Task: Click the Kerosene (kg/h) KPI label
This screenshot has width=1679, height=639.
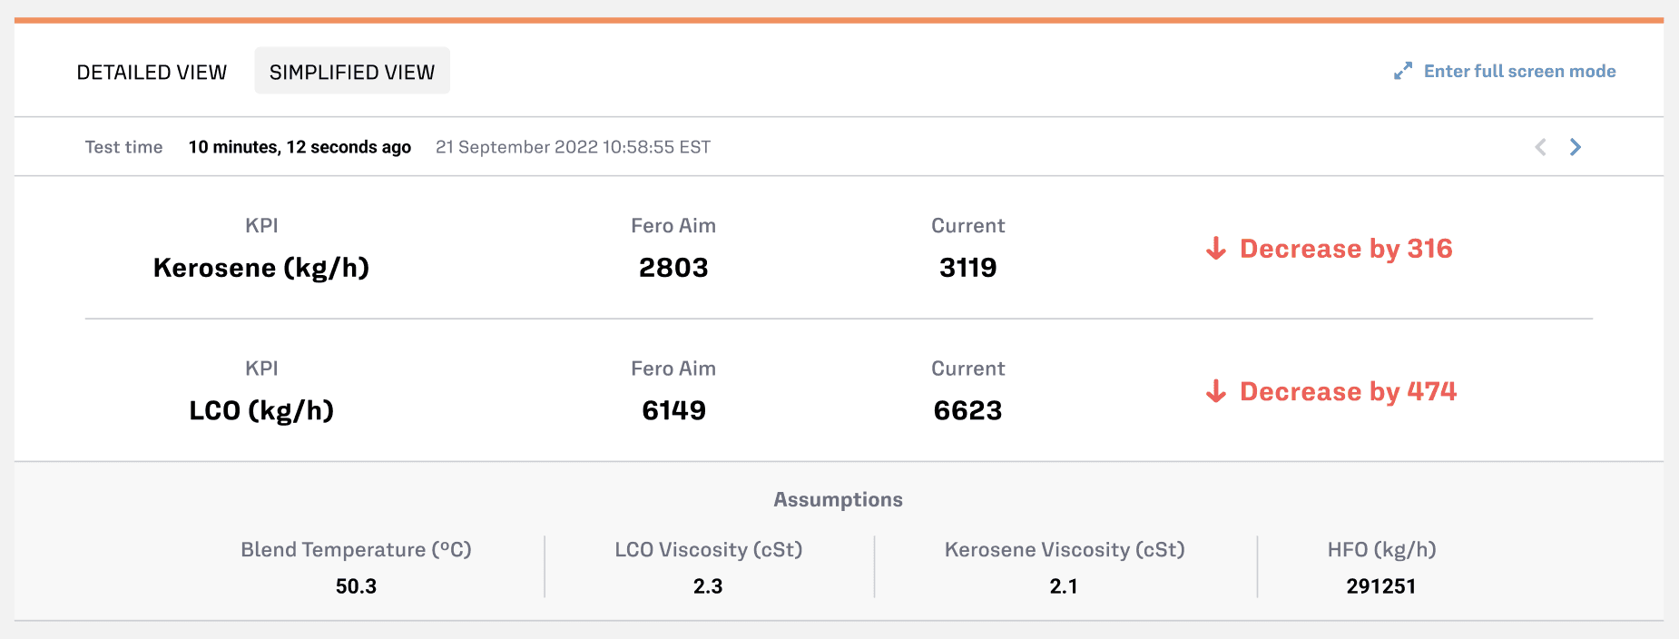Action: click(x=261, y=268)
